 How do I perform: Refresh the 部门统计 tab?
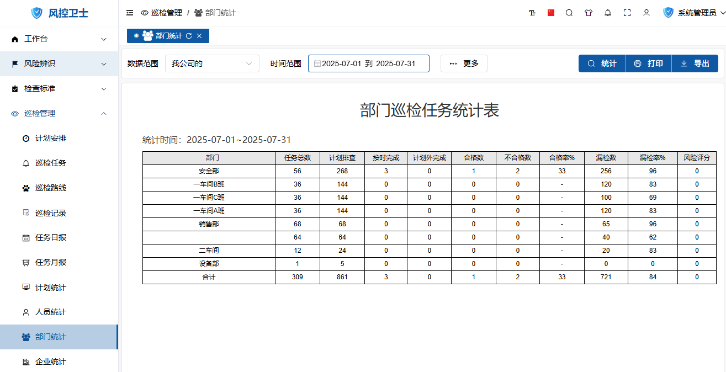point(189,36)
